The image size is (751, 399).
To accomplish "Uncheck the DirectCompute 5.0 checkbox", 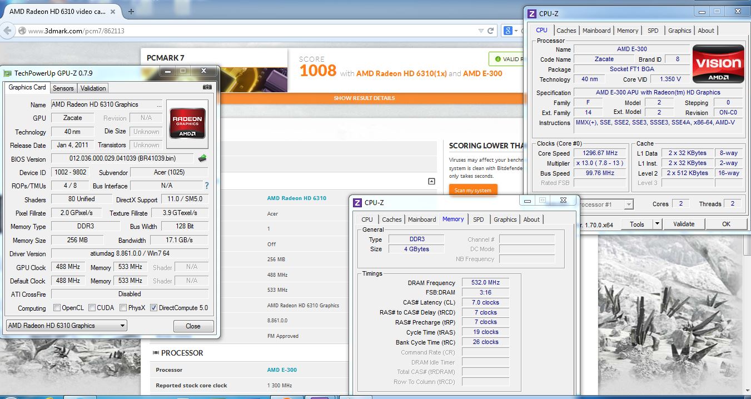I will click(x=154, y=308).
